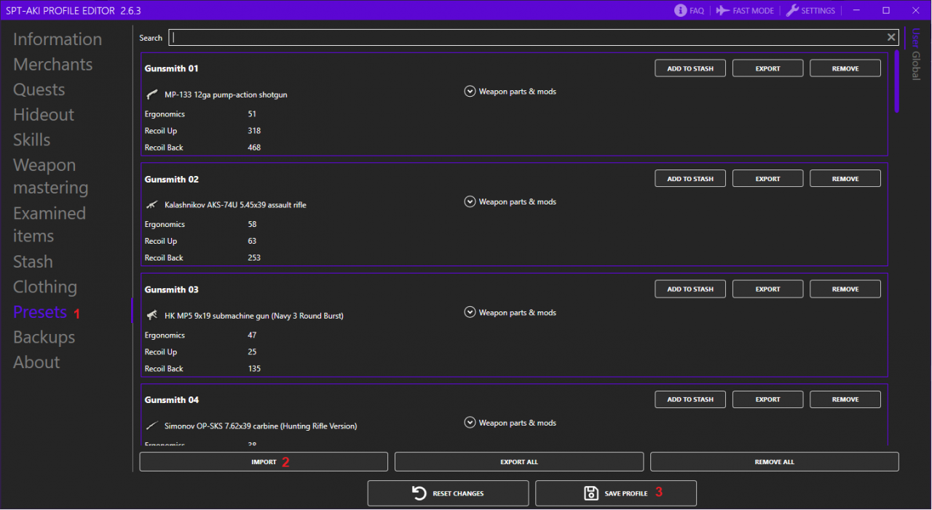Open the Clothing section
This screenshot has height=510, width=932.
45,287
